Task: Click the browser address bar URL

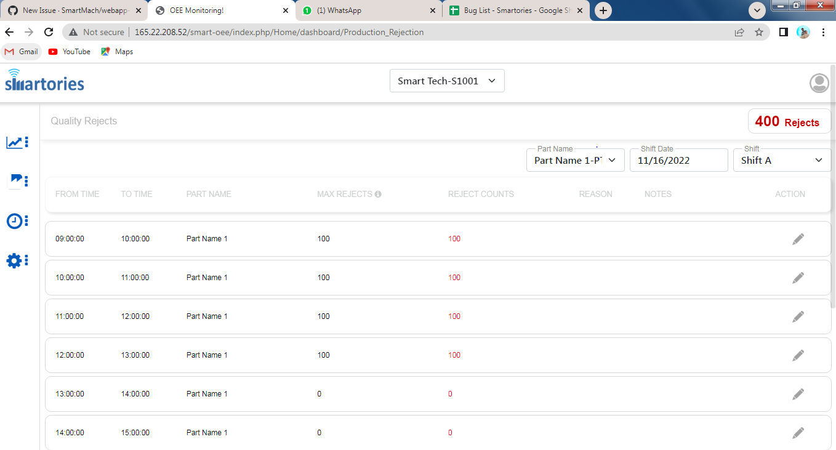Action: pyautogui.click(x=279, y=32)
